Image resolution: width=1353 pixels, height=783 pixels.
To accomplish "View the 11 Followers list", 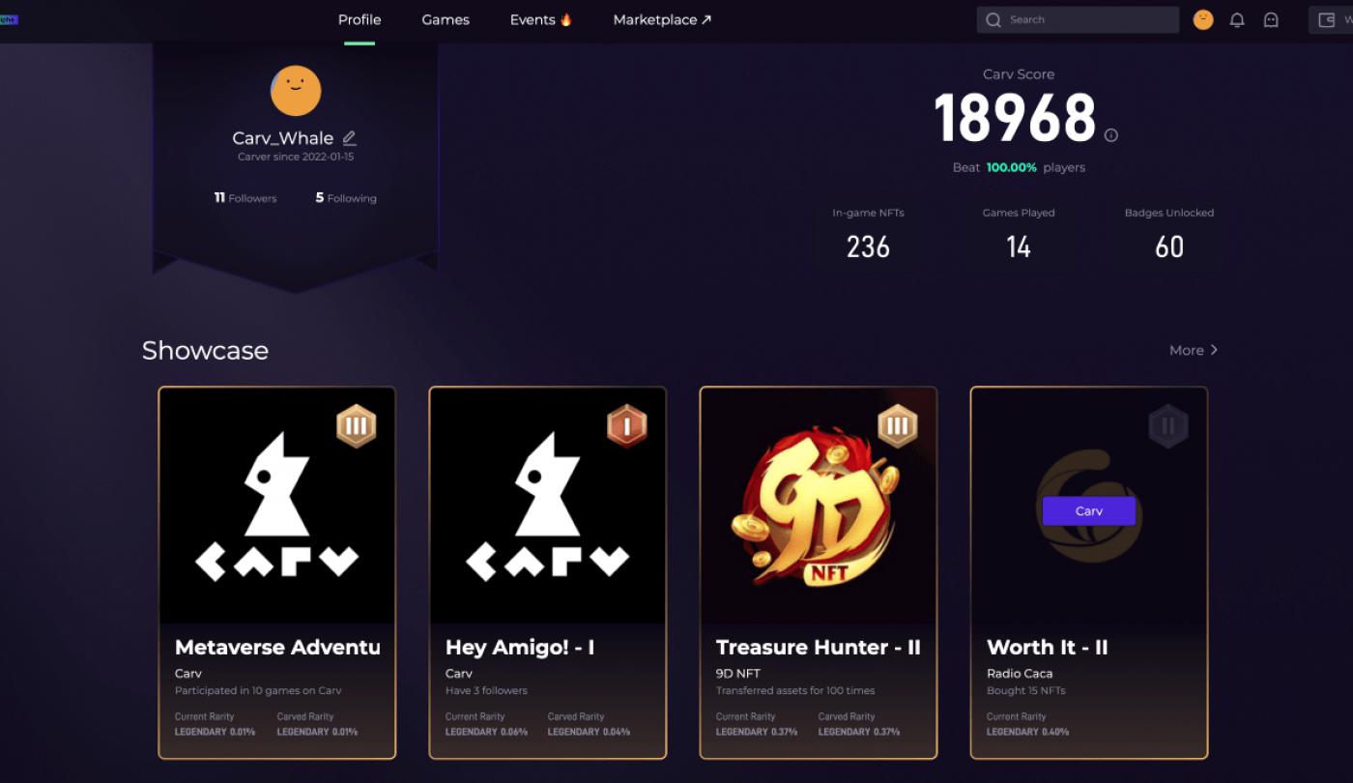I will [x=245, y=198].
